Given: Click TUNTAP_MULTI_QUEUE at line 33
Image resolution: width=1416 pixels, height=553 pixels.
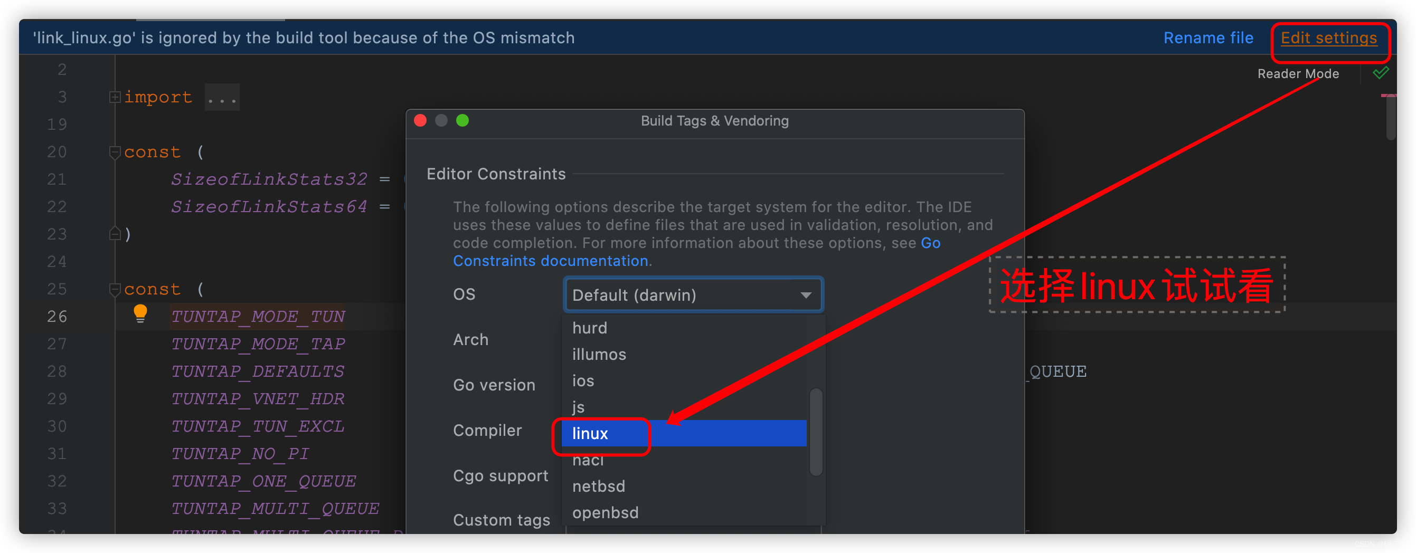Looking at the screenshot, I should (275, 509).
